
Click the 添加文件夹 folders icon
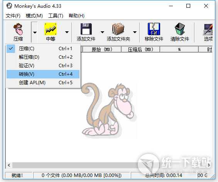pos(118,29)
